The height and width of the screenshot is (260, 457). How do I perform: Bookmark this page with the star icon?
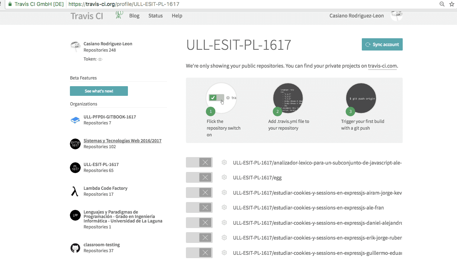coord(451,4)
